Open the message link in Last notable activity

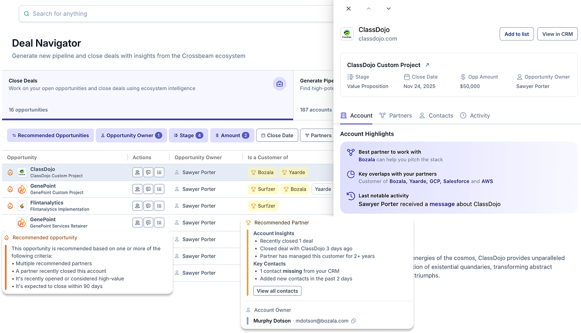442,204
